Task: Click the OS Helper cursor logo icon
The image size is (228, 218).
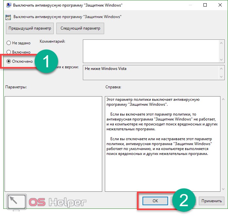Action: pyautogui.click(x=16, y=201)
